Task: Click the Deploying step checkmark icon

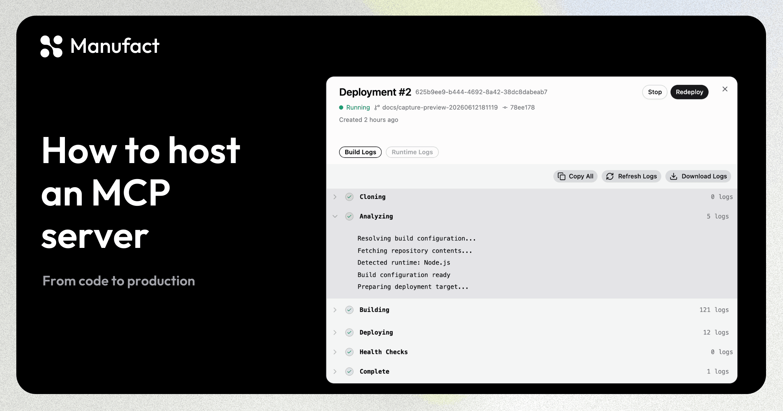Action: [x=349, y=332]
